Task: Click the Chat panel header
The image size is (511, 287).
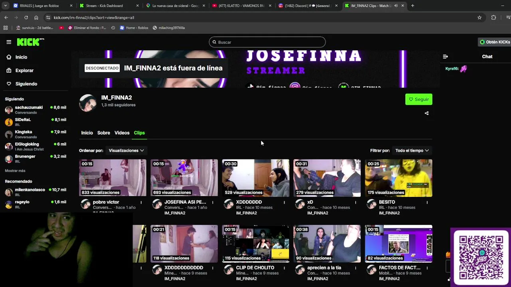Action: [x=487, y=57]
